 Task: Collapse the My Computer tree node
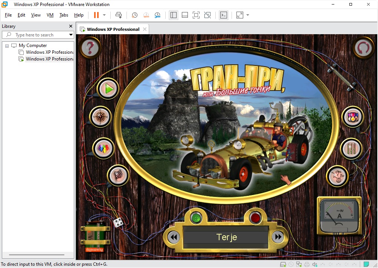(7, 45)
